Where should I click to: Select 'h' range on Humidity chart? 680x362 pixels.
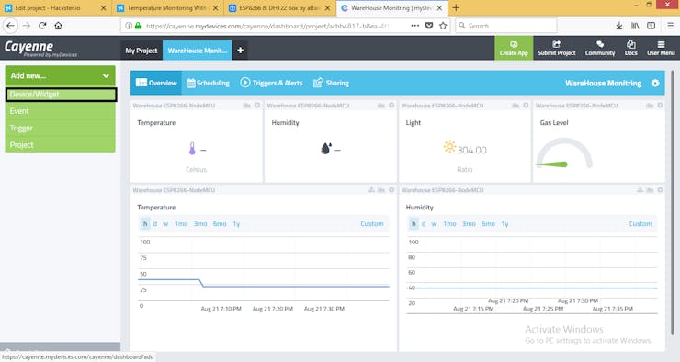414,223
